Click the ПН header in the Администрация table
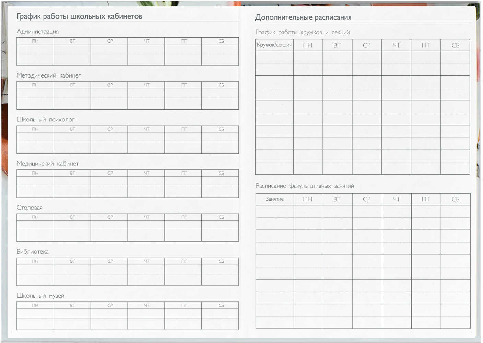Screen dimensions: 483x343 (x=35, y=41)
